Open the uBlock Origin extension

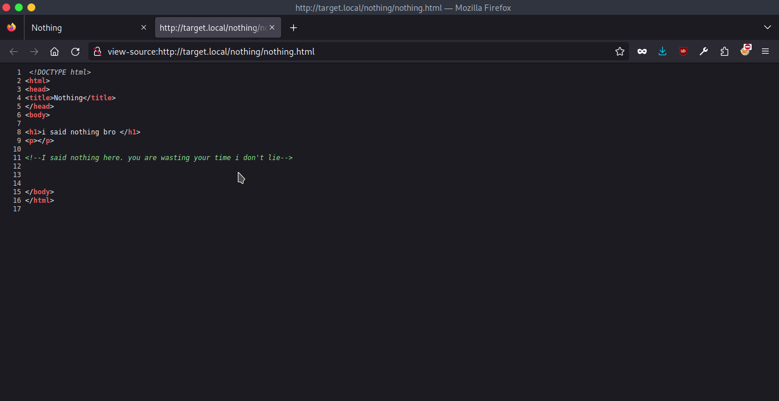pyautogui.click(x=683, y=51)
